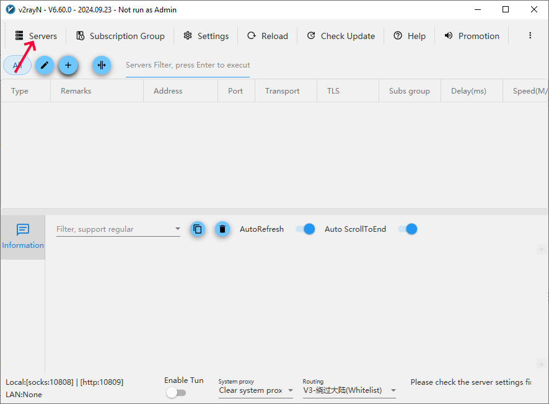Click the log scroll up arrow
Screen dimensions: 549x404
click(x=542, y=250)
